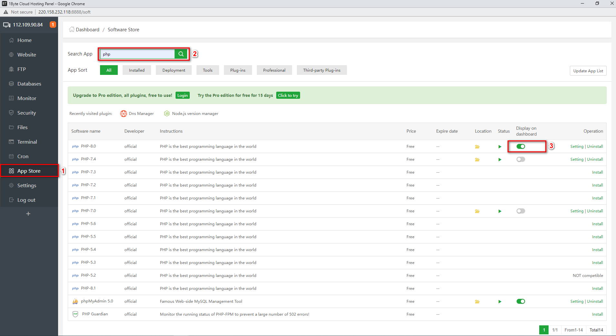Screen dimensions: 616x336
Task: Click the Website globe icon in sidebar
Action: [11, 55]
